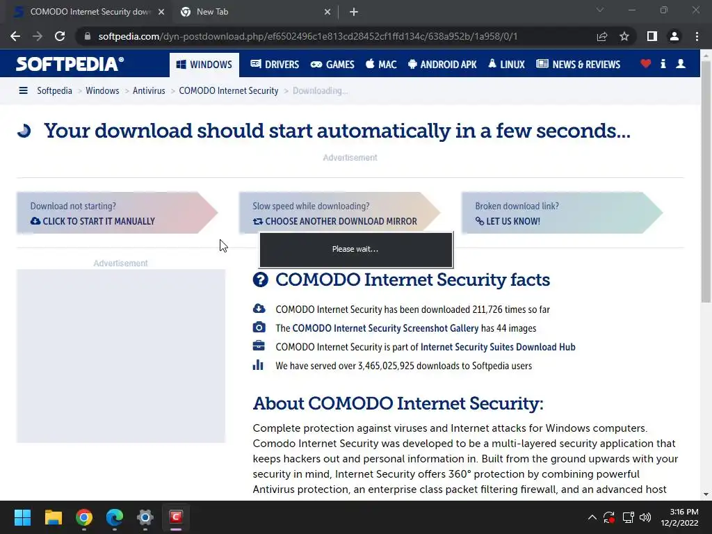Reload the Softpedia page
Screen dimensions: 712x534
point(60,36)
